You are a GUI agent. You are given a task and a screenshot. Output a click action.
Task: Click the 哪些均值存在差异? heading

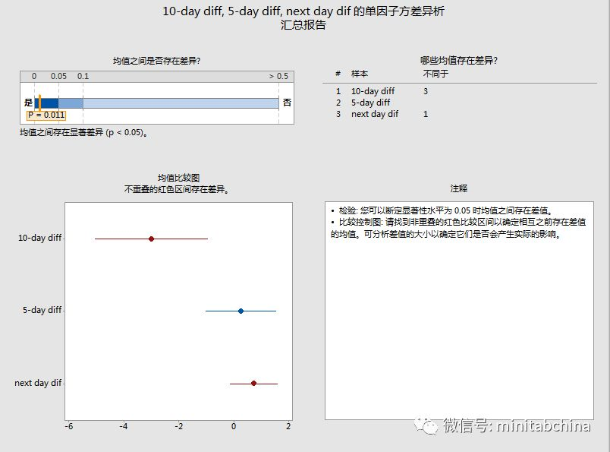[x=464, y=60]
